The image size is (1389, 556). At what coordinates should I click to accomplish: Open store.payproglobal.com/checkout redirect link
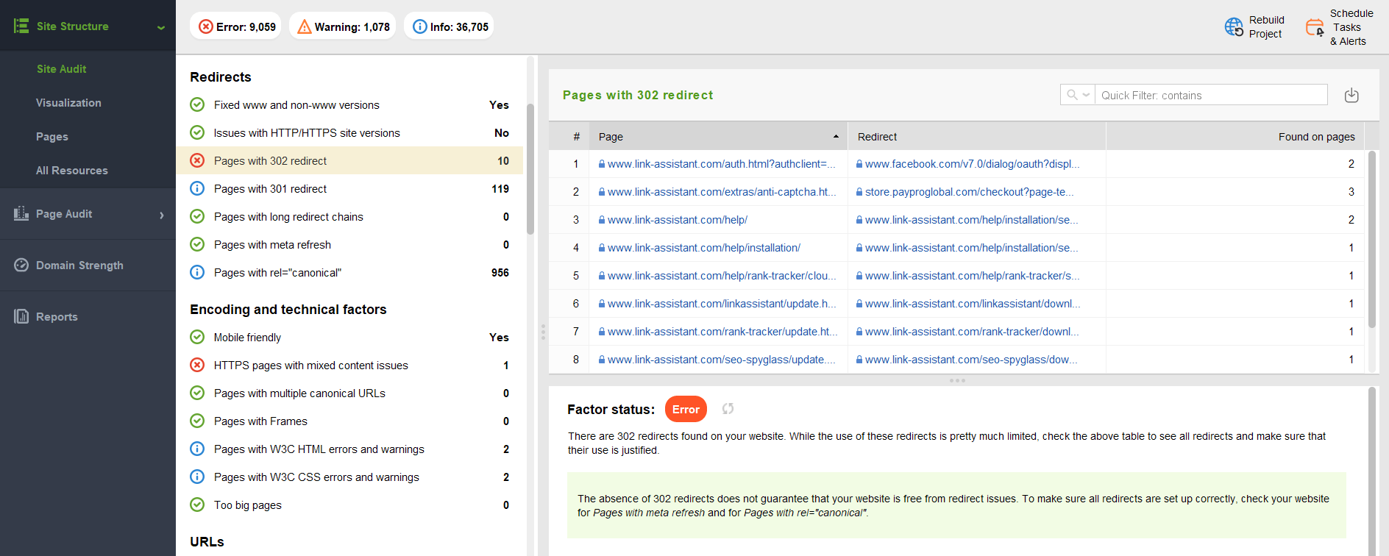(970, 192)
